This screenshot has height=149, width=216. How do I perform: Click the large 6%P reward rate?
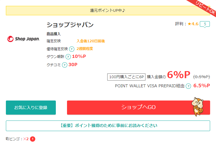[x=179, y=75]
